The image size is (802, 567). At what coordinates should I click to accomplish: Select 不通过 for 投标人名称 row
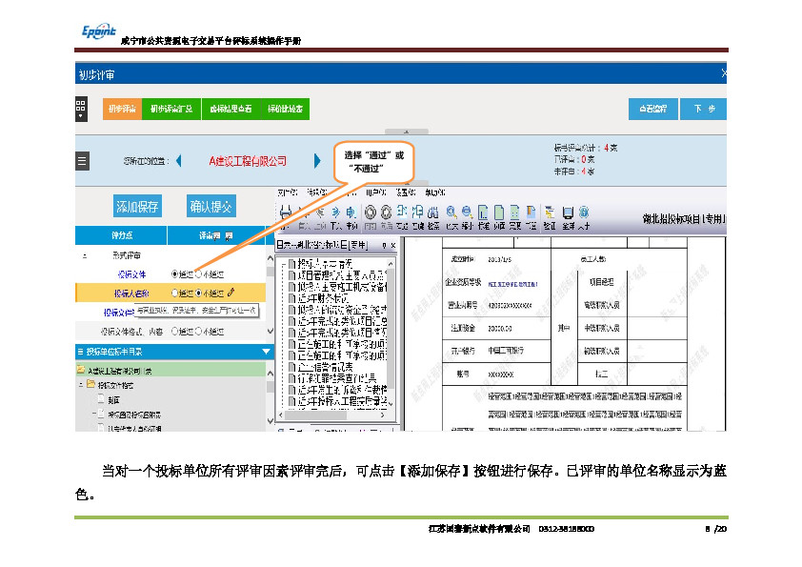click(199, 294)
